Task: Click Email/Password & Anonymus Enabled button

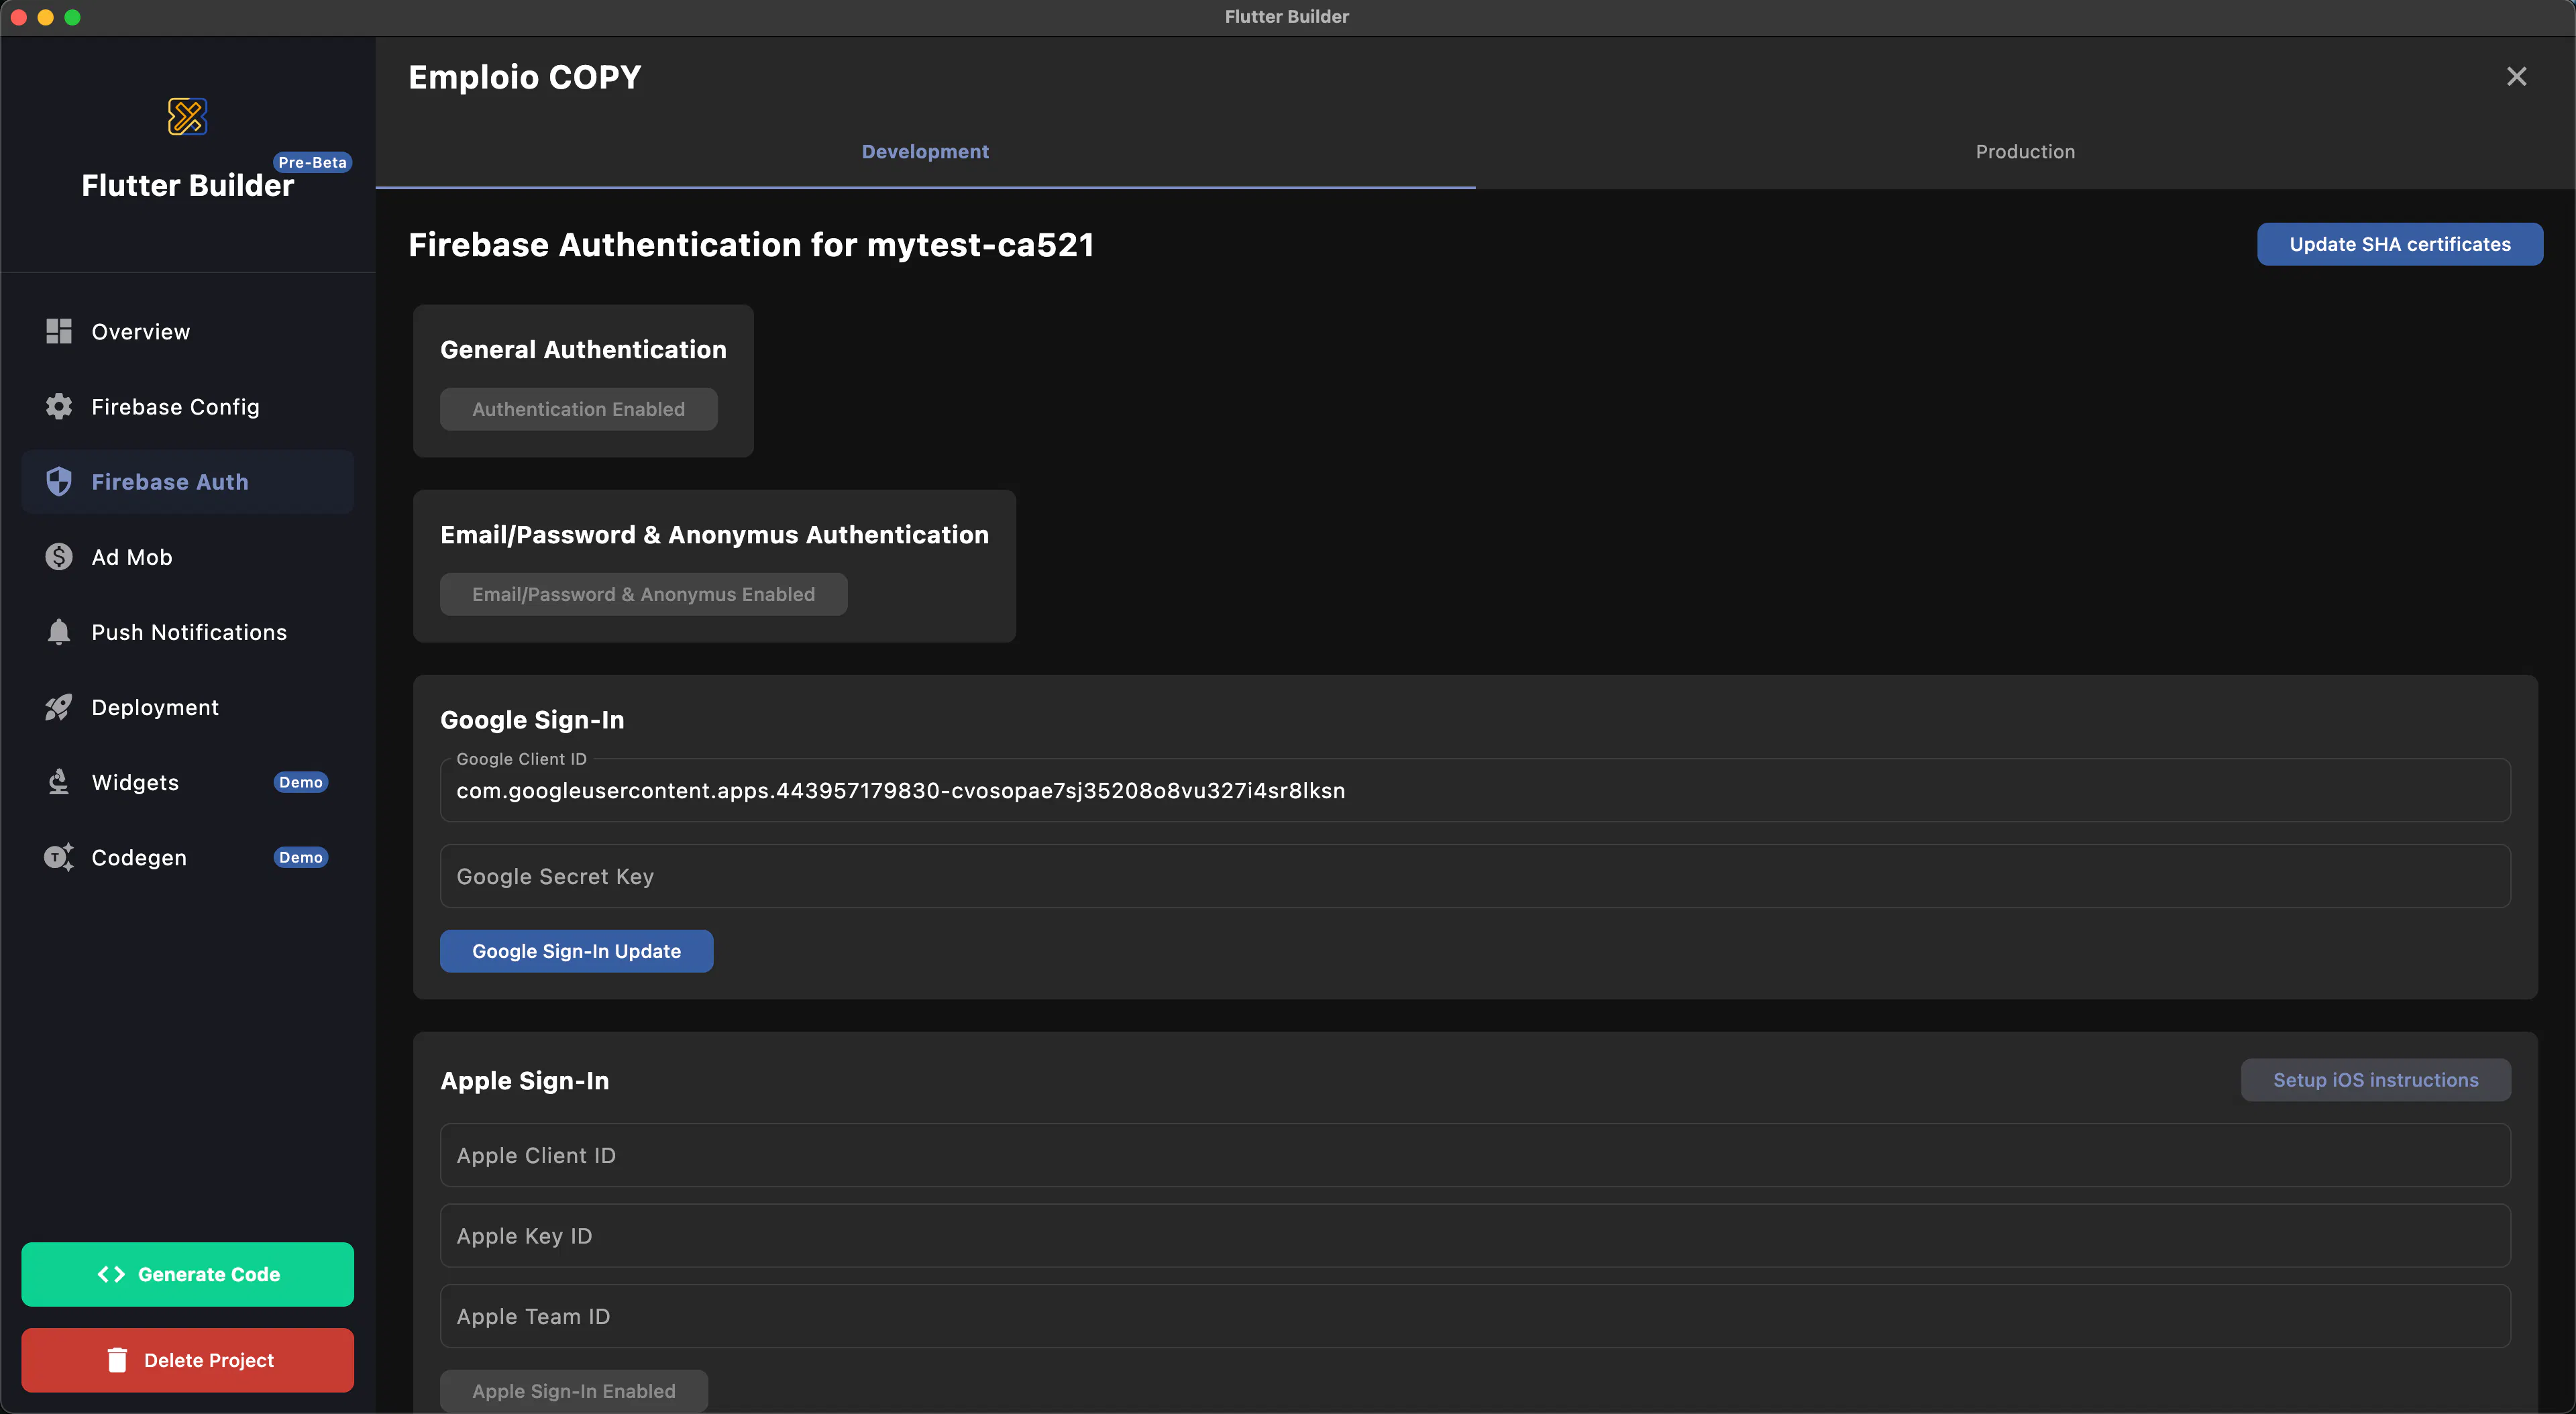Action: click(644, 594)
